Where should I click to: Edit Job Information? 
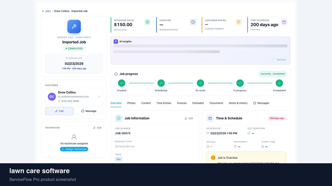coord(189,118)
